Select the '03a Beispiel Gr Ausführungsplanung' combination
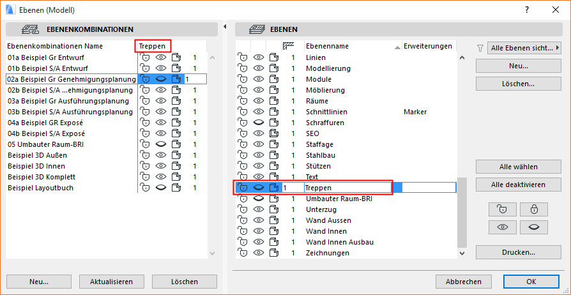Screen dimensions: 571x295 pyautogui.click(x=70, y=101)
